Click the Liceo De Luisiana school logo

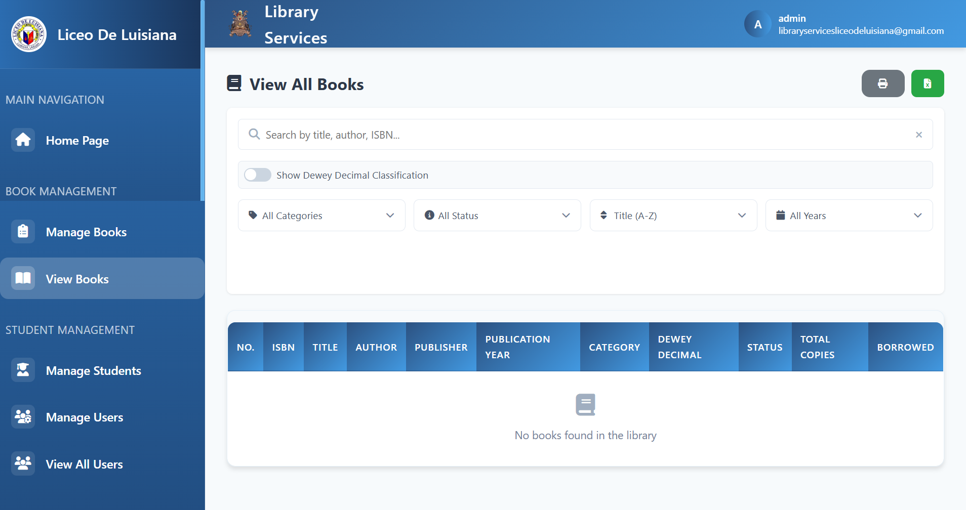pos(28,34)
